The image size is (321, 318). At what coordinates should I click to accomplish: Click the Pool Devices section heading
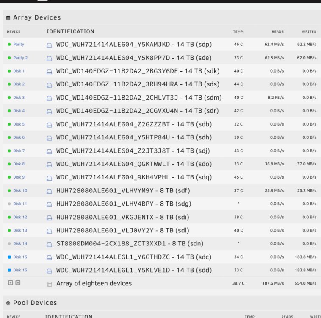click(35, 303)
